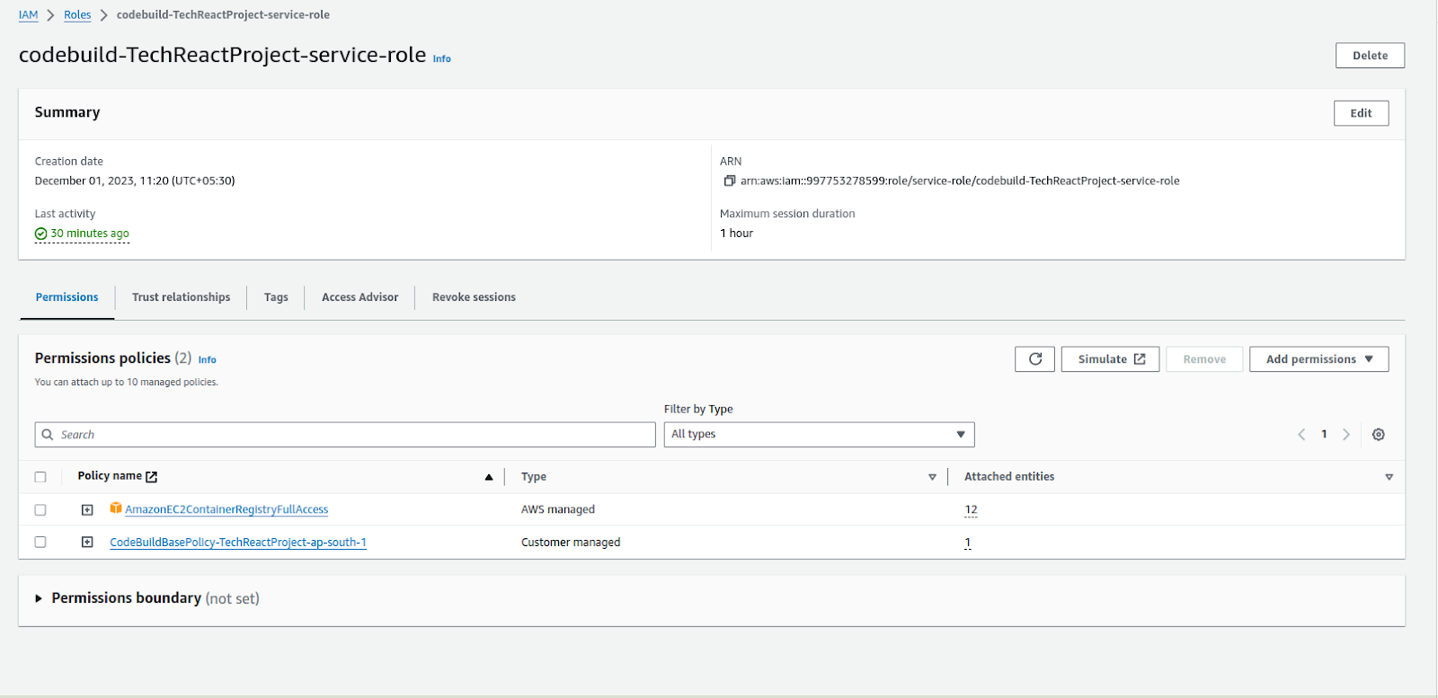Click the Info link beside role name
1438x698 pixels.
point(442,59)
